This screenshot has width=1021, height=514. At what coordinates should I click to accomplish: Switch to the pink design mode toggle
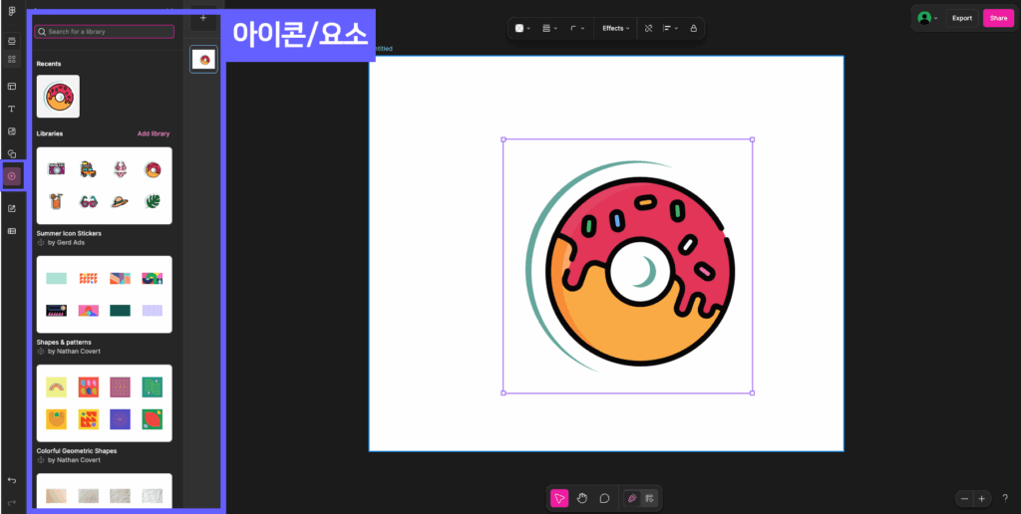(631, 498)
